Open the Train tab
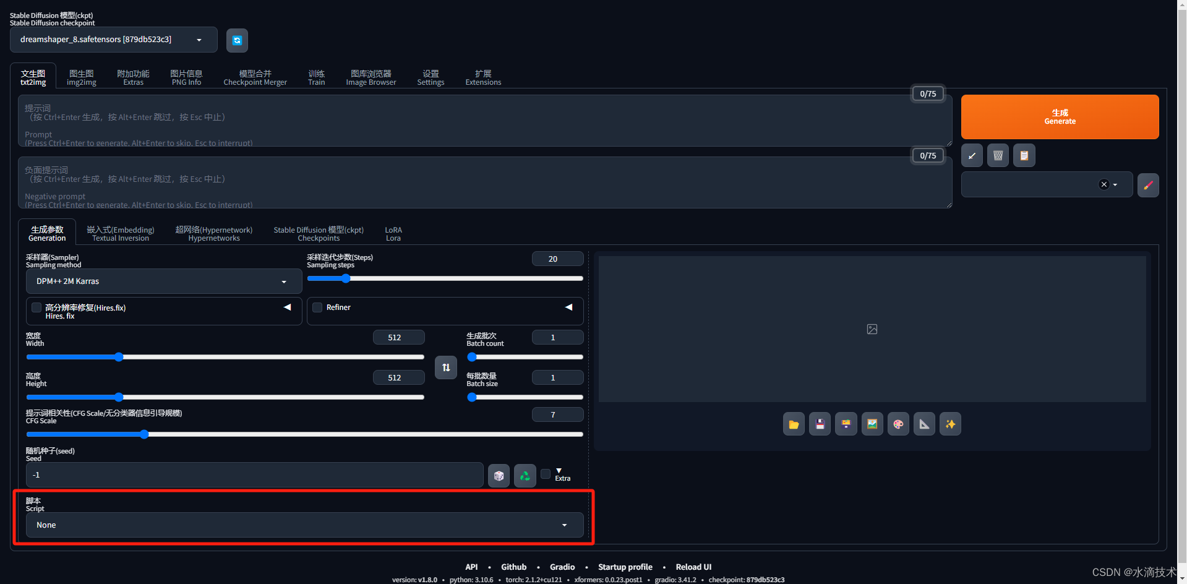Viewport: 1187px width, 584px height. 316,78
